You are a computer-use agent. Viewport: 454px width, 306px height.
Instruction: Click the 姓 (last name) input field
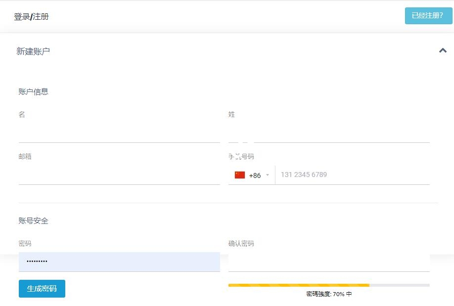(x=329, y=133)
